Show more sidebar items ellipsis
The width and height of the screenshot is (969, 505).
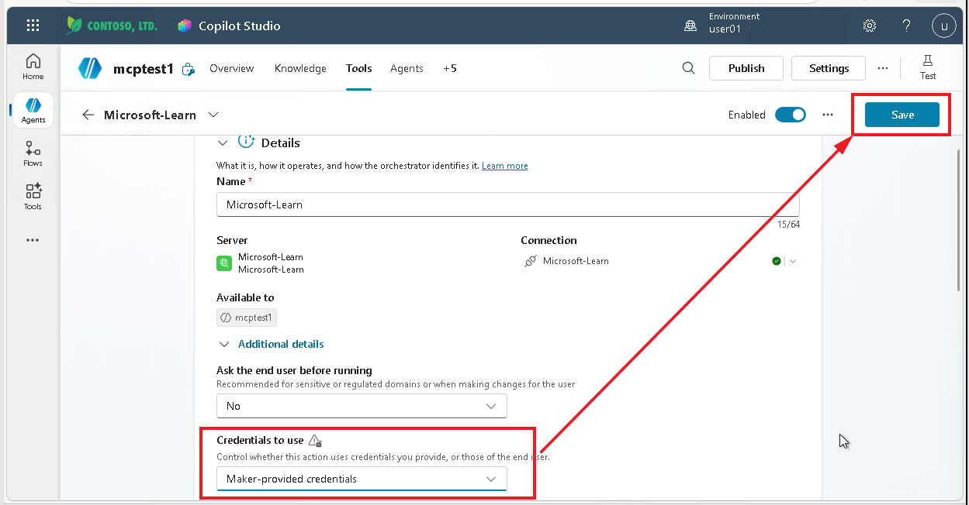tap(33, 240)
